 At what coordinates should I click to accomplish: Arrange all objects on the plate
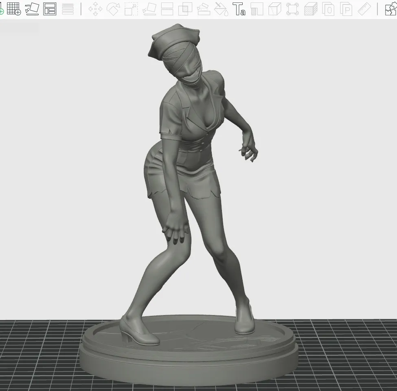coord(50,9)
